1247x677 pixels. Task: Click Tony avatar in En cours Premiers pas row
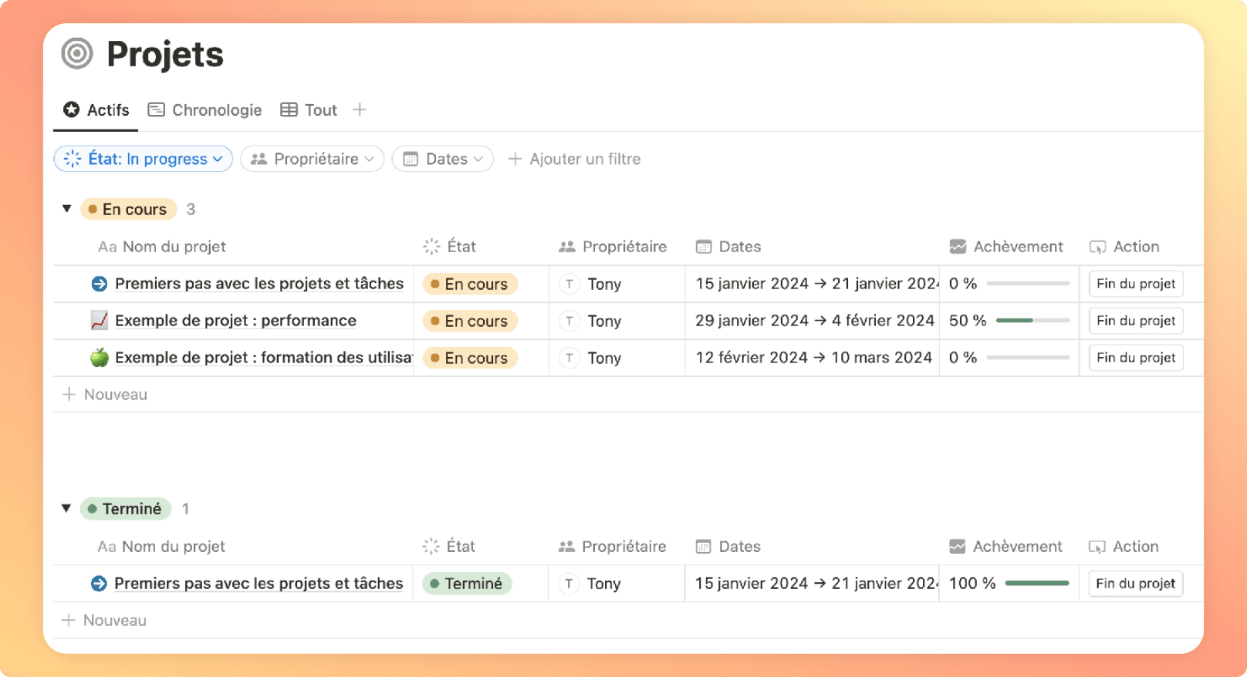(569, 284)
